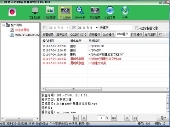
Task: Switch to 应用操作 tab
Action: click(x=95, y=35)
